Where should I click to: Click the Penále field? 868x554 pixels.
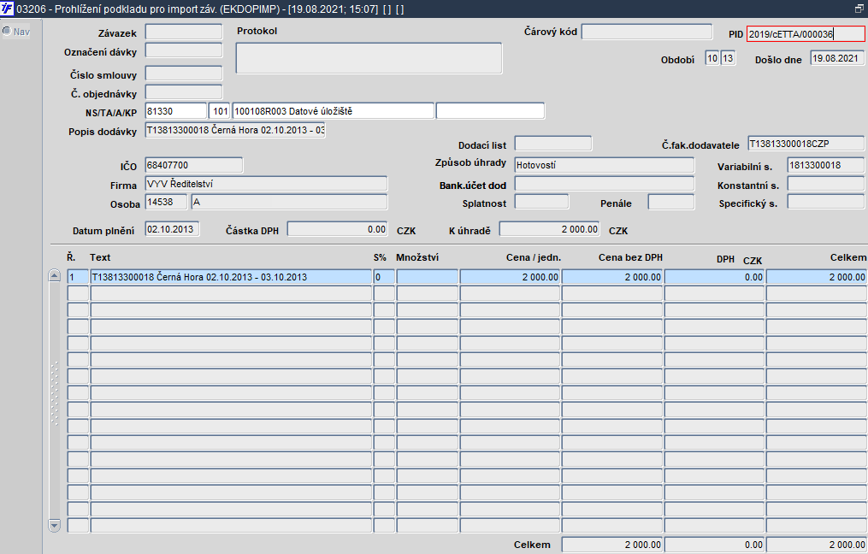pyautogui.click(x=671, y=202)
